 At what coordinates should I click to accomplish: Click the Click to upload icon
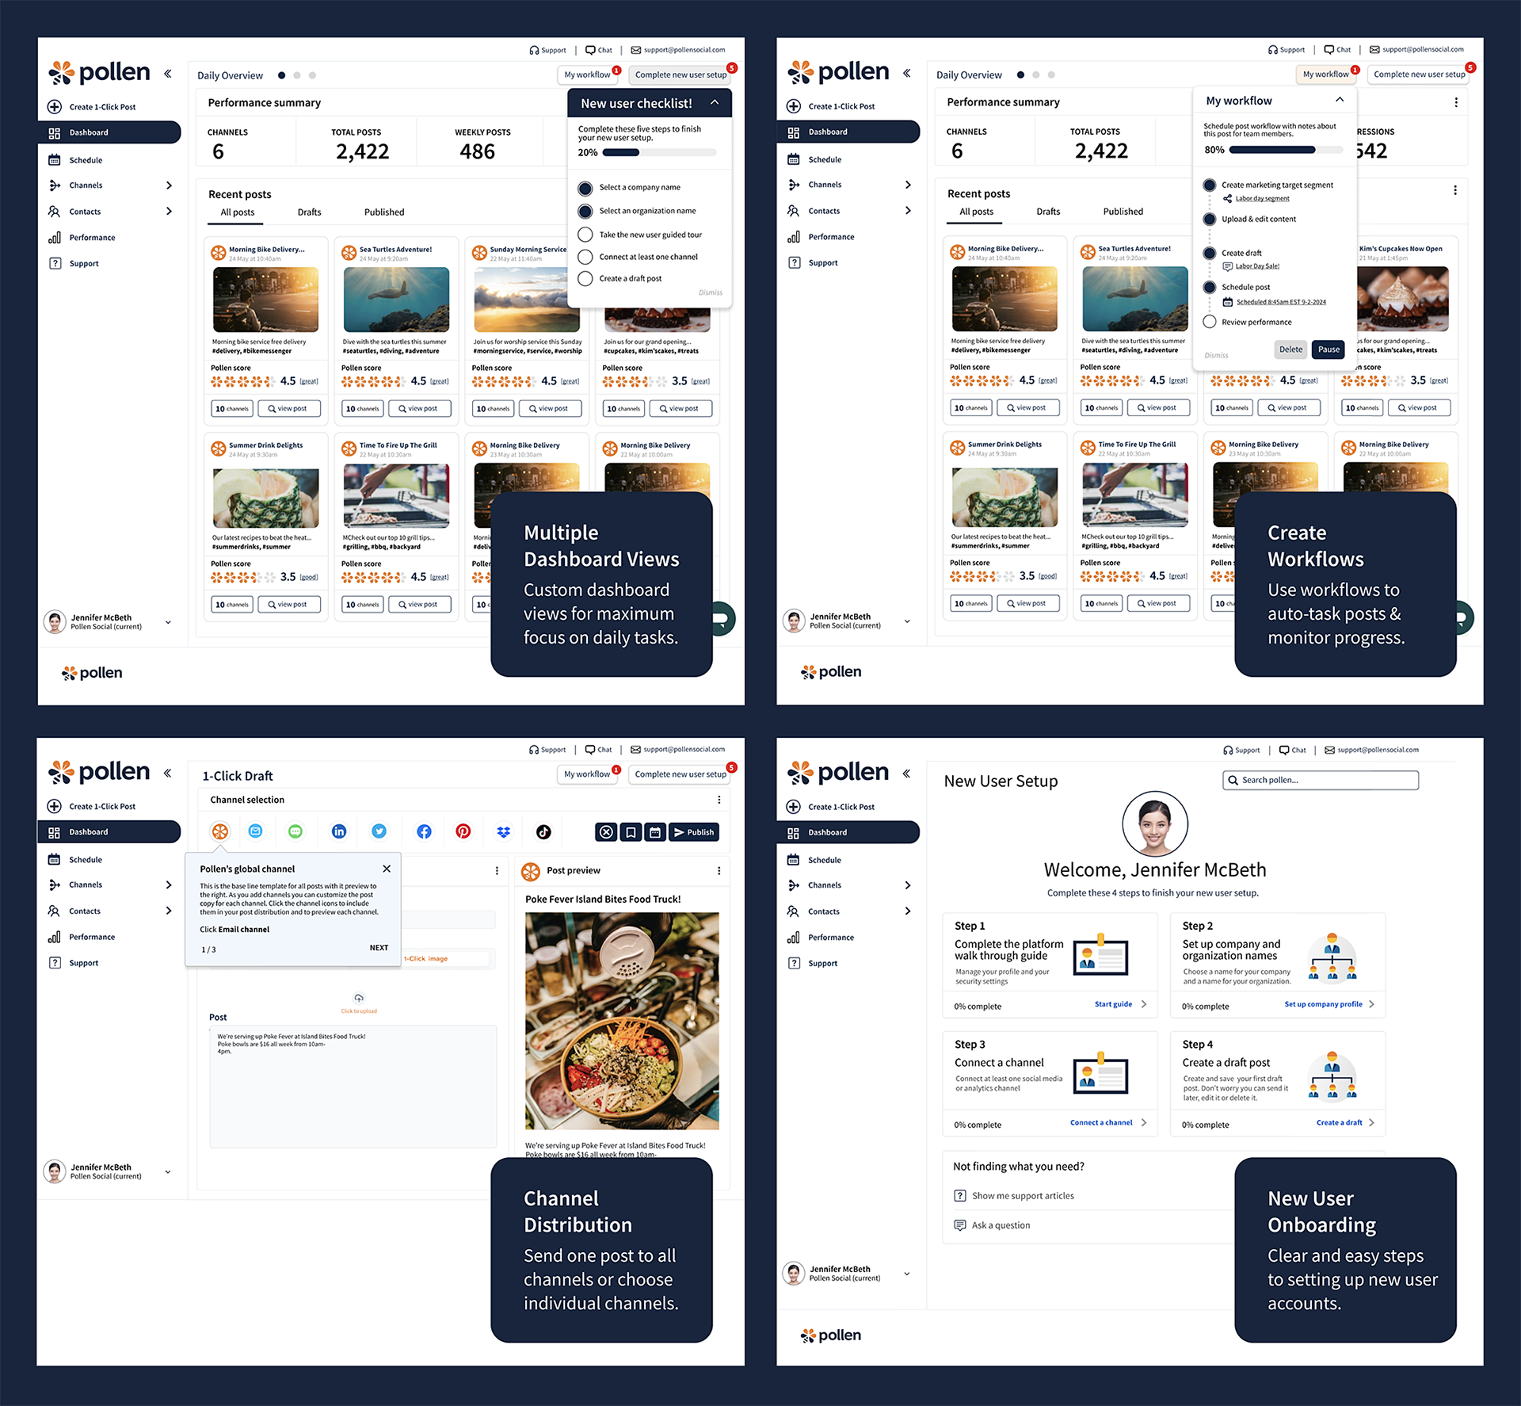359,999
